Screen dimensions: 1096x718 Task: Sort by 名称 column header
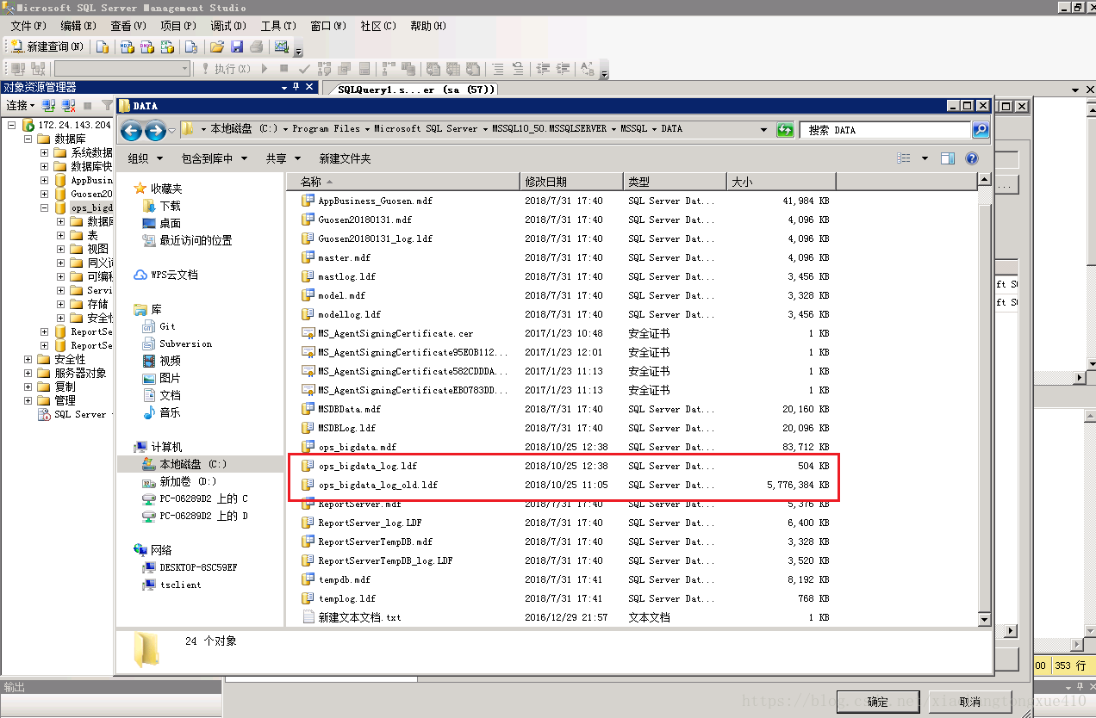404,182
